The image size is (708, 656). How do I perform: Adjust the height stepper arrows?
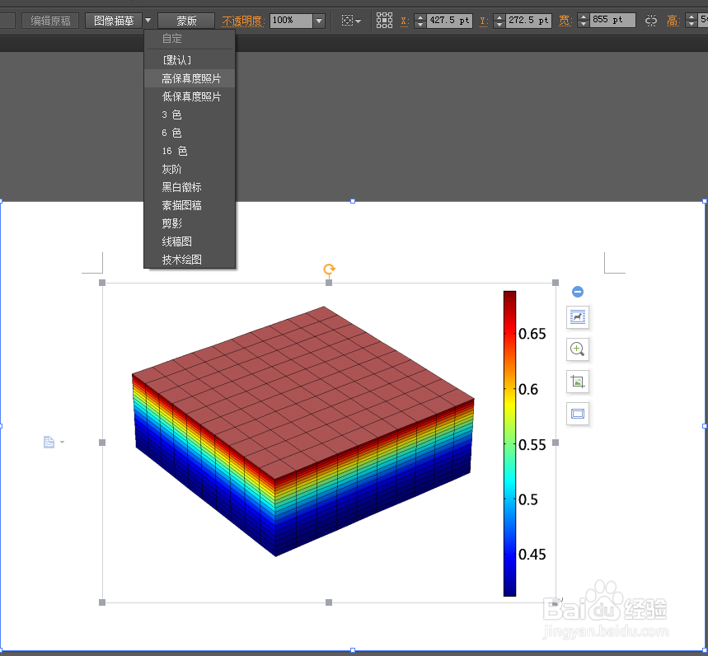692,21
